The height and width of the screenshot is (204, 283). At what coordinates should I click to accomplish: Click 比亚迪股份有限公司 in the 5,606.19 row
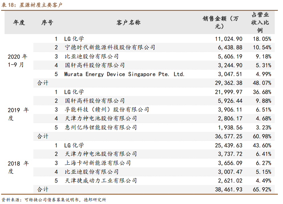coord(92,57)
